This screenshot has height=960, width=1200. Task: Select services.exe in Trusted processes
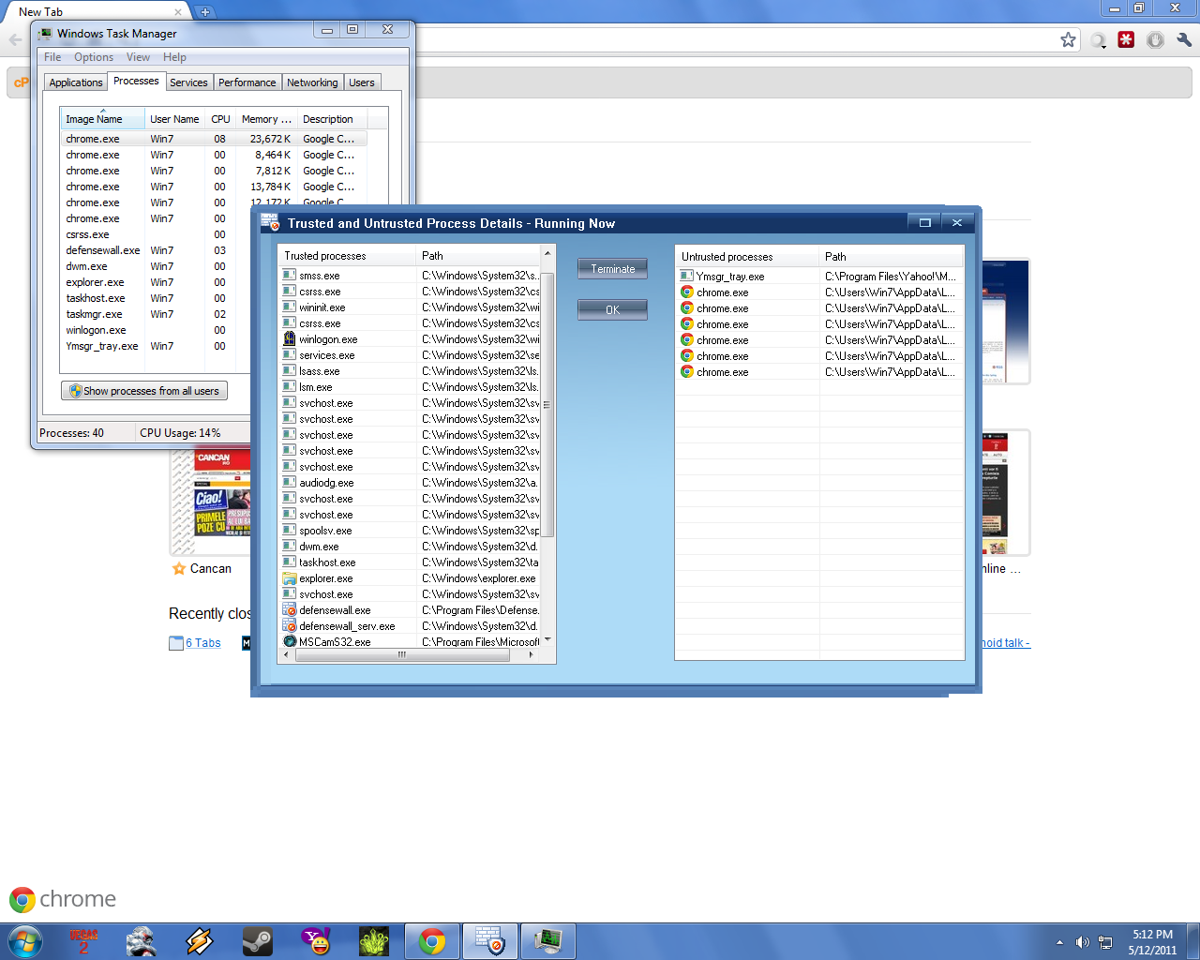[x=411, y=355]
